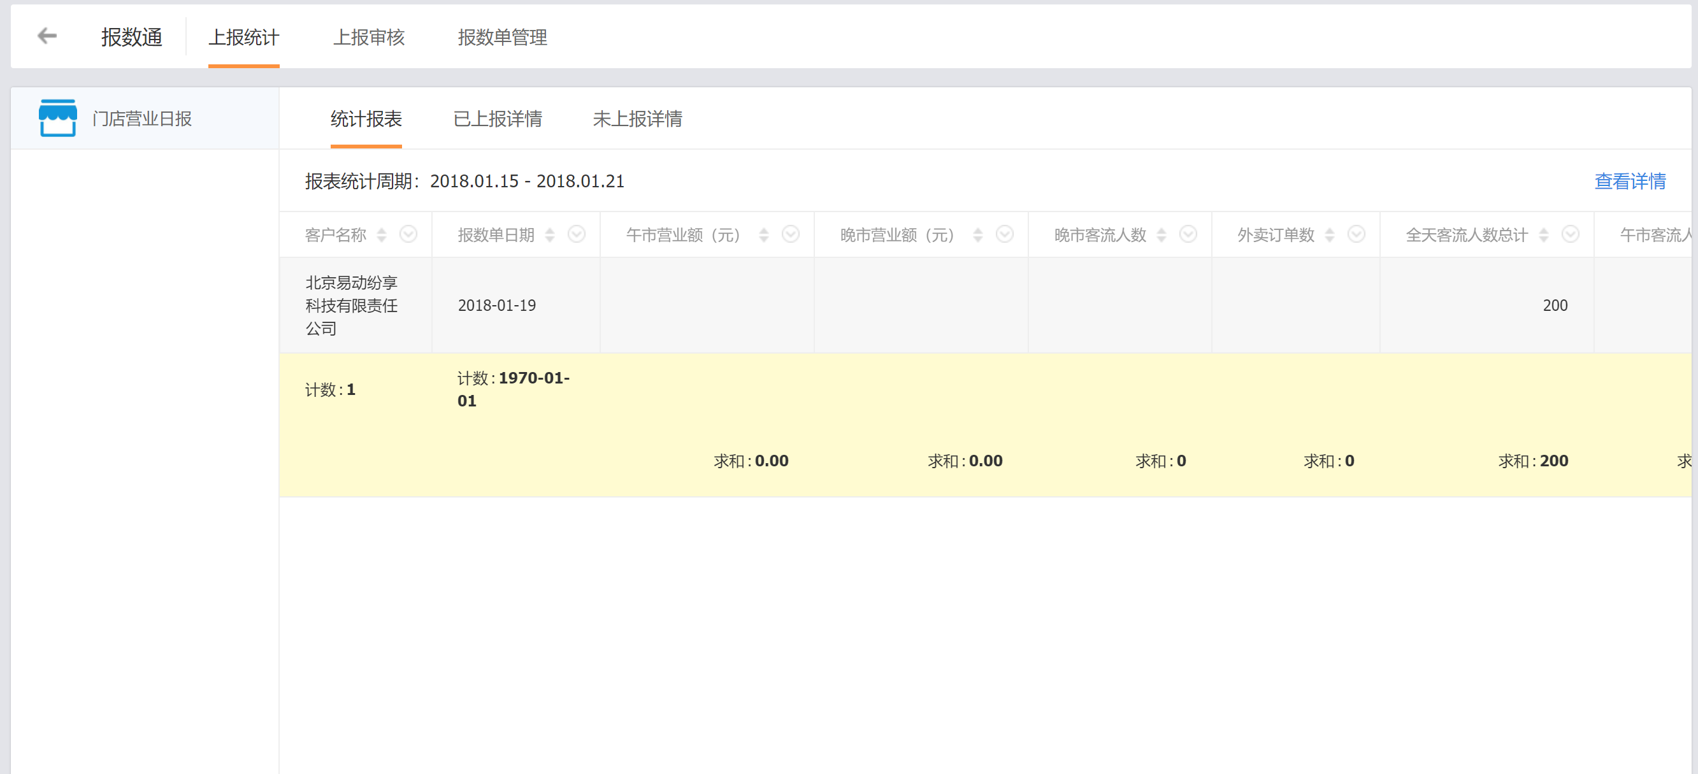Select 未上报详情 sub-tab
This screenshot has height=774, width=1698.
pos(637,118)
